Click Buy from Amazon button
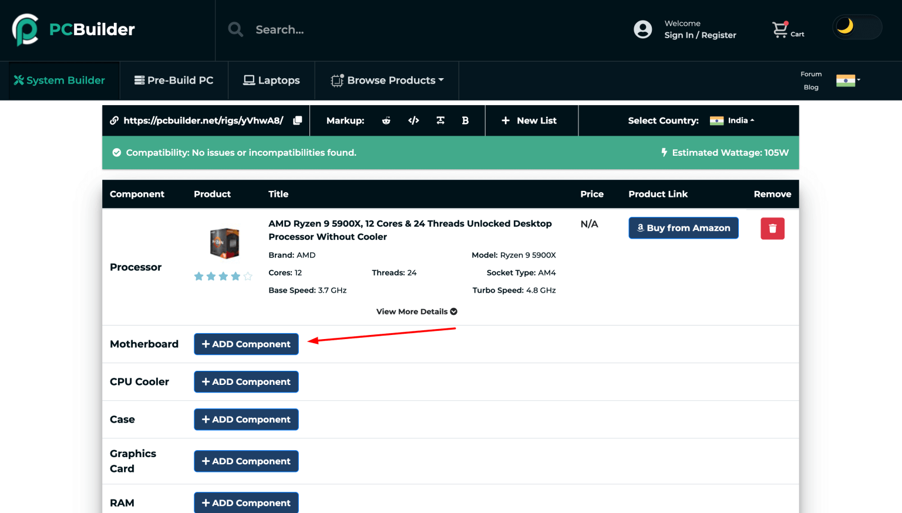902x513 pixels. pyautogui.click(x=683, y=228)
